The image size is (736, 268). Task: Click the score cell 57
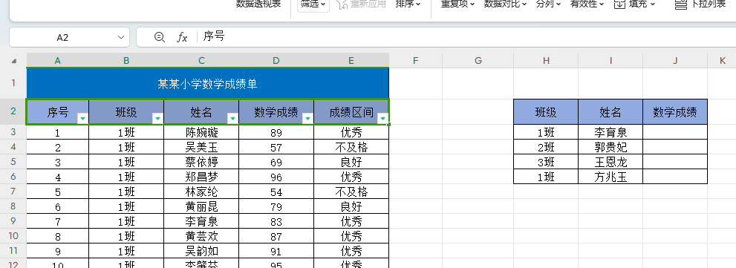276,148
